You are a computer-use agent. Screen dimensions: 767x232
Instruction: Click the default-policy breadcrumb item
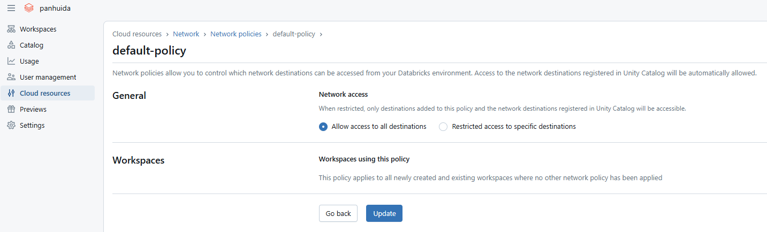tap(294, 34)
